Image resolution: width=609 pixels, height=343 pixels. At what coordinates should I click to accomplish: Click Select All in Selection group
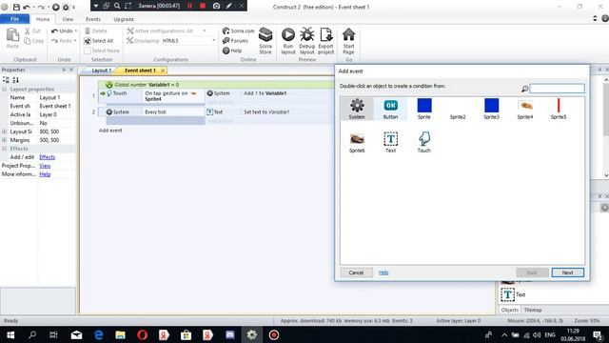coord(99,41)
